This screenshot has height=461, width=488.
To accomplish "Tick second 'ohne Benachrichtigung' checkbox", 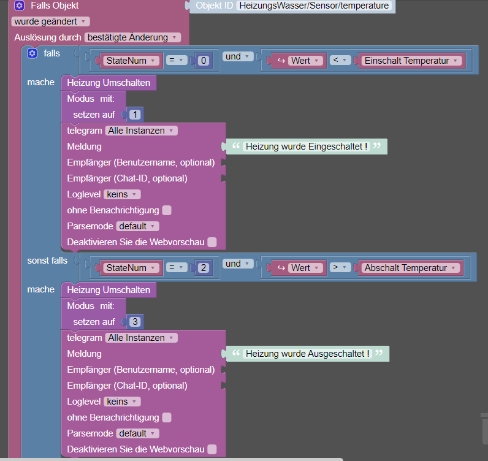I will pos(167,417).
